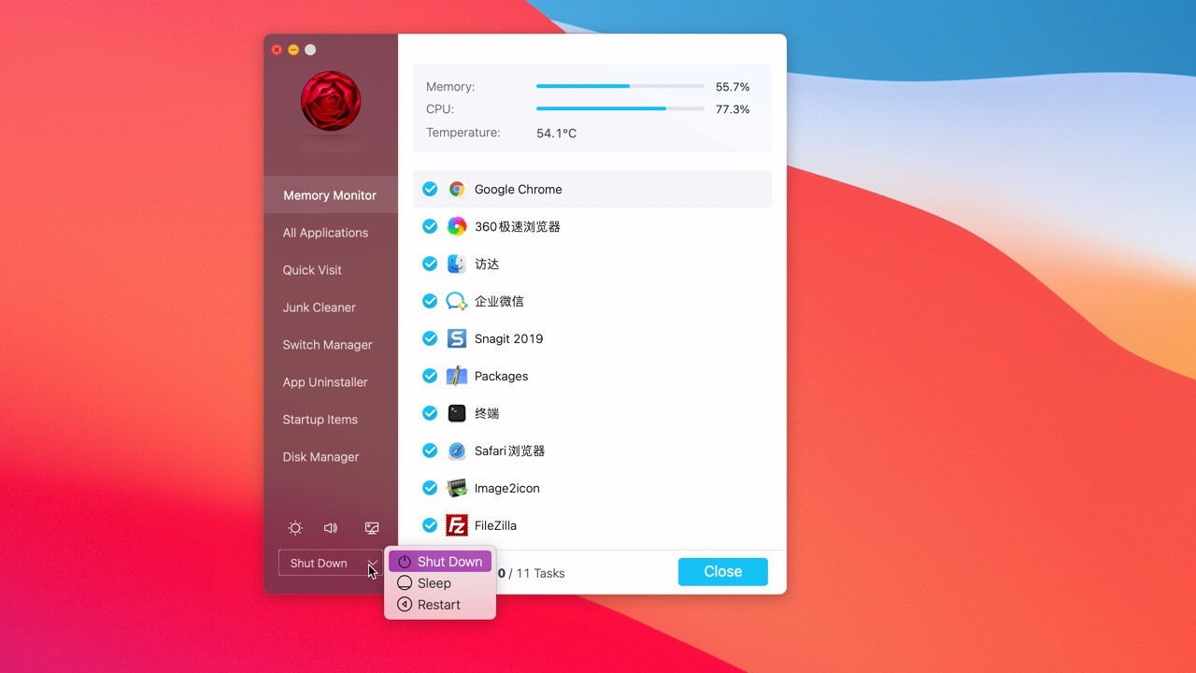Click the red window close button
Image resolution: width=1196 pixels, height=673 pixels.
point(277,50)
